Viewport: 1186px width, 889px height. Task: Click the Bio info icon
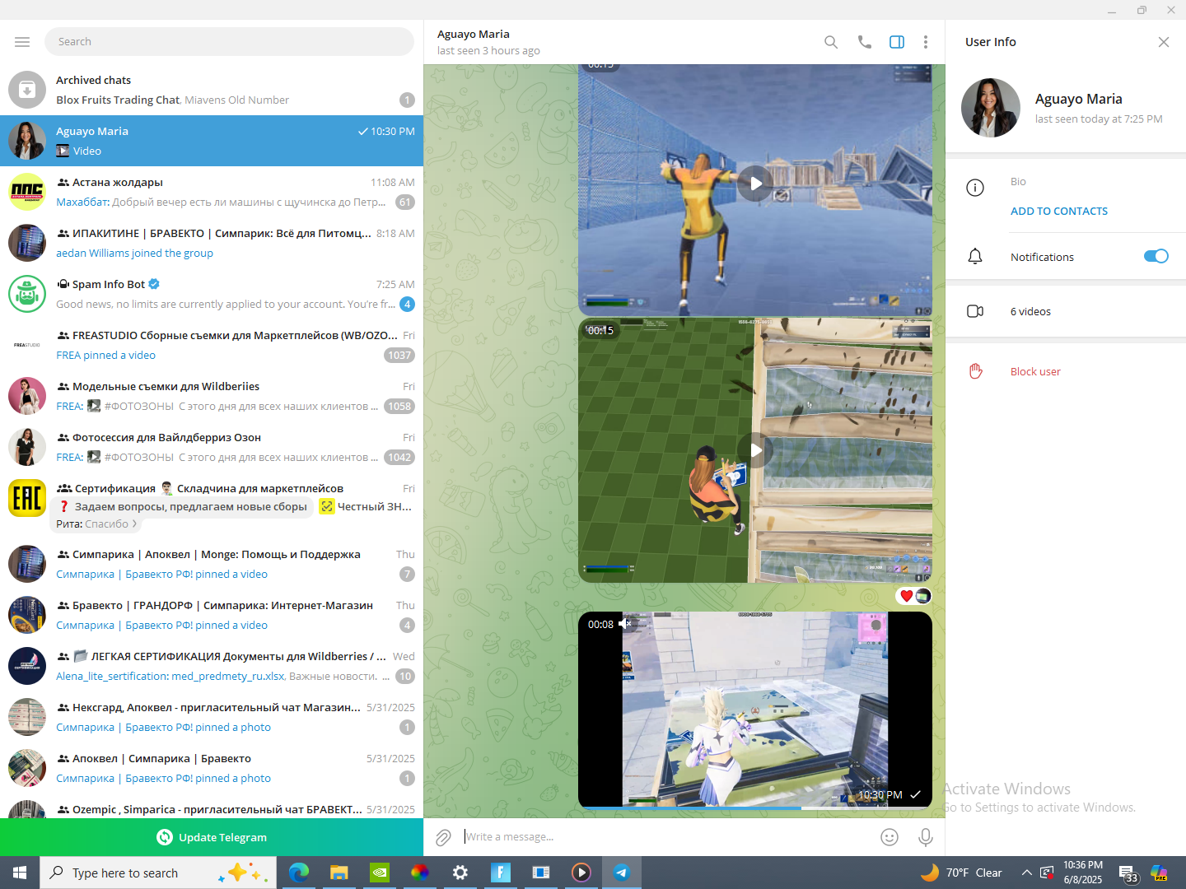975,188
